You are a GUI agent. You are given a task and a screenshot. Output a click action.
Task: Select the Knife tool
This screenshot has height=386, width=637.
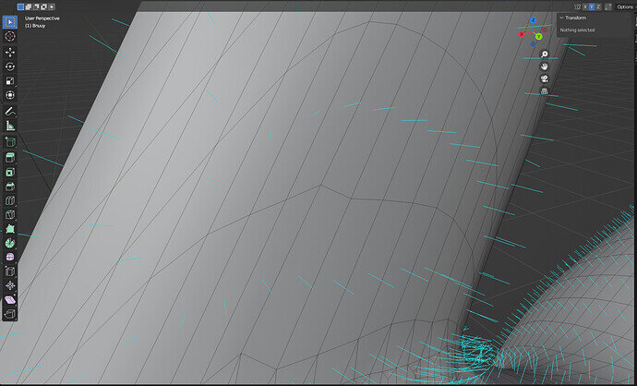tap(10, 214)
